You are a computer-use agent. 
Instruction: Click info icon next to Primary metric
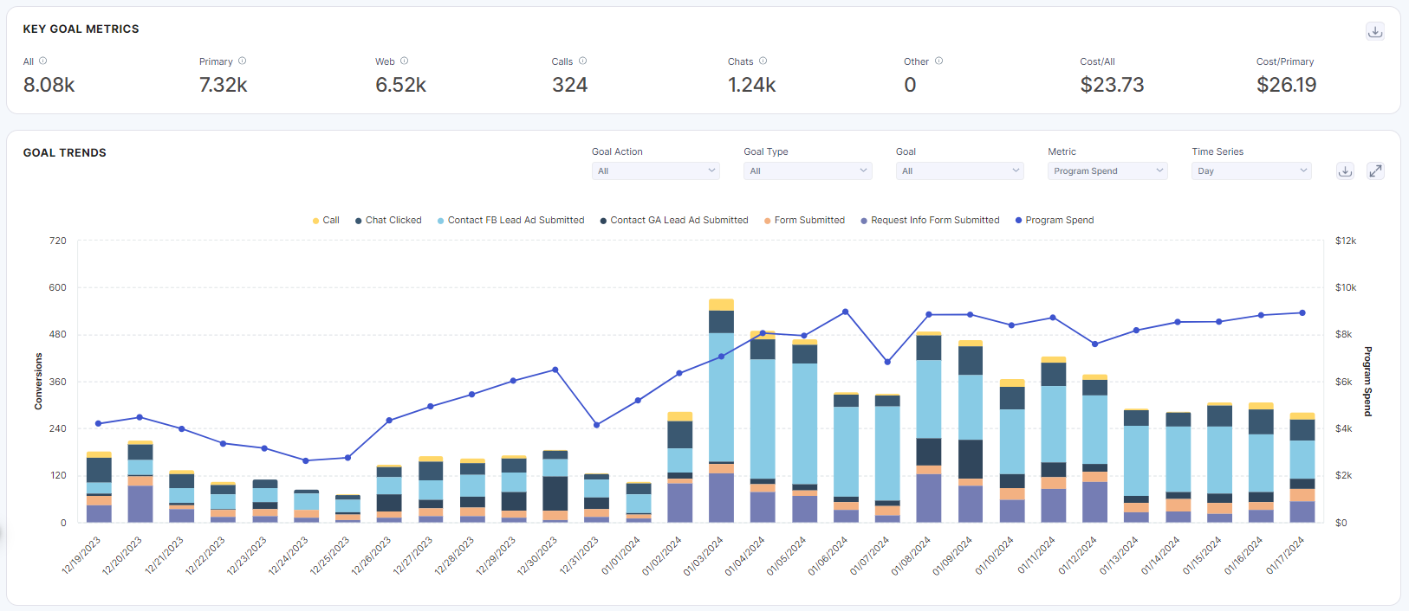243,61
